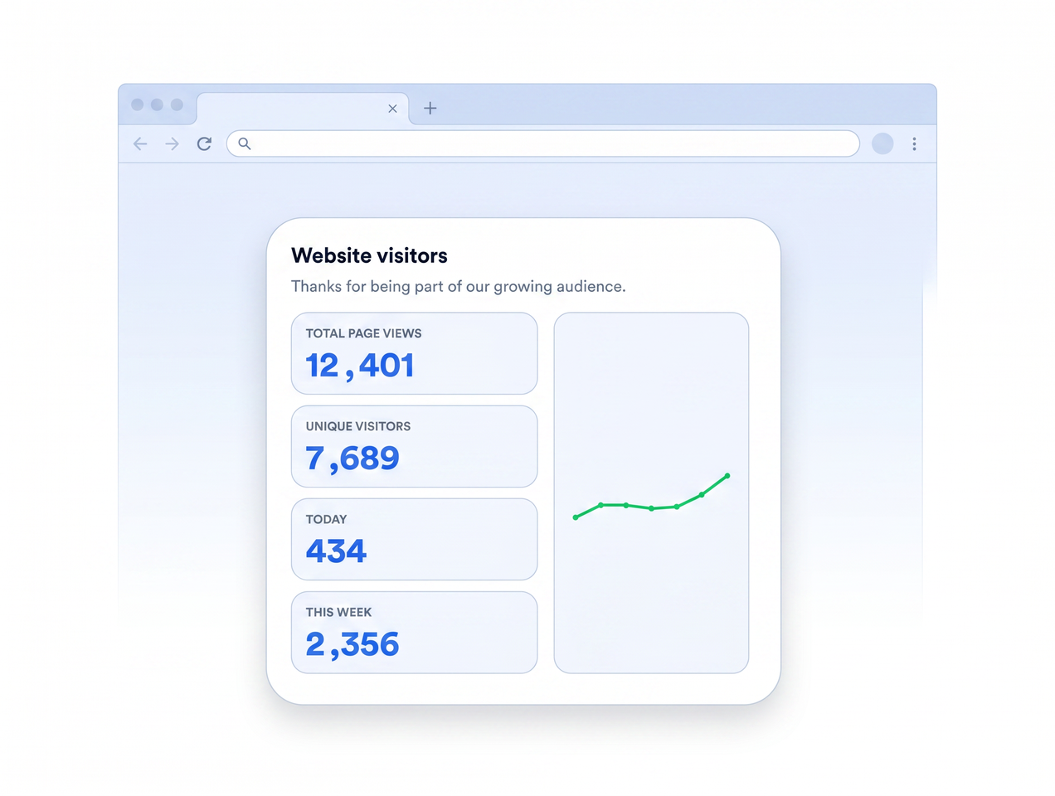Image resolution: width=1055 pixels, height=796 pixels.
Task: Select the open browser tab
Action: [x=303, y=109]
